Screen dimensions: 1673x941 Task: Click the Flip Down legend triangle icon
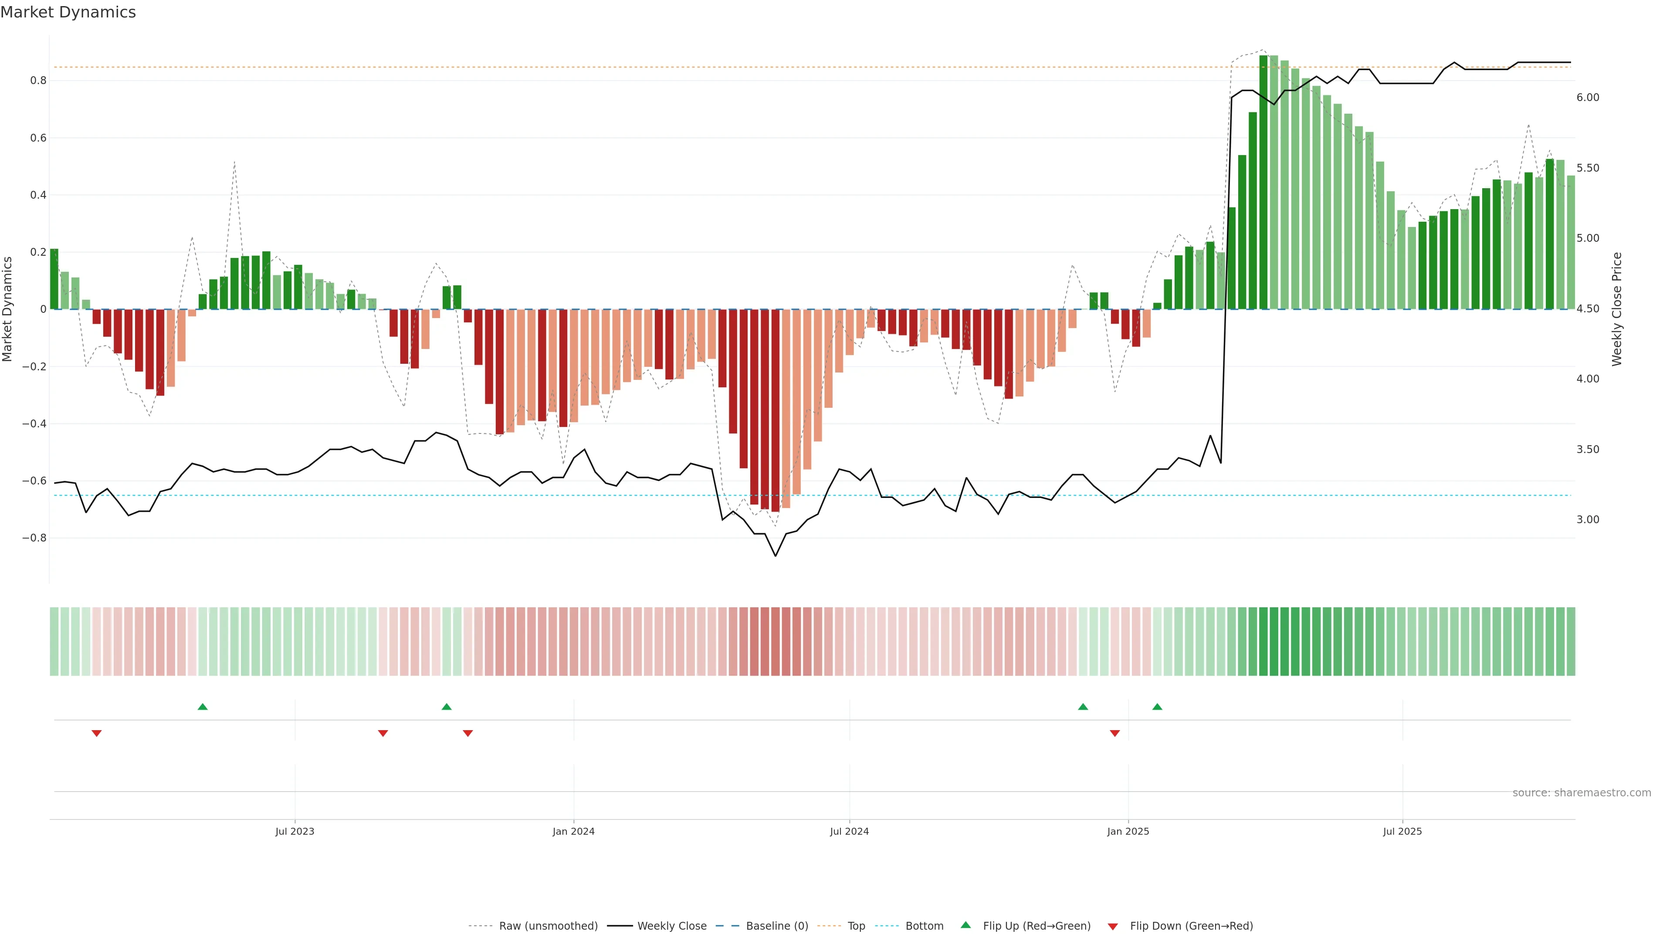tap(1113, 926)
